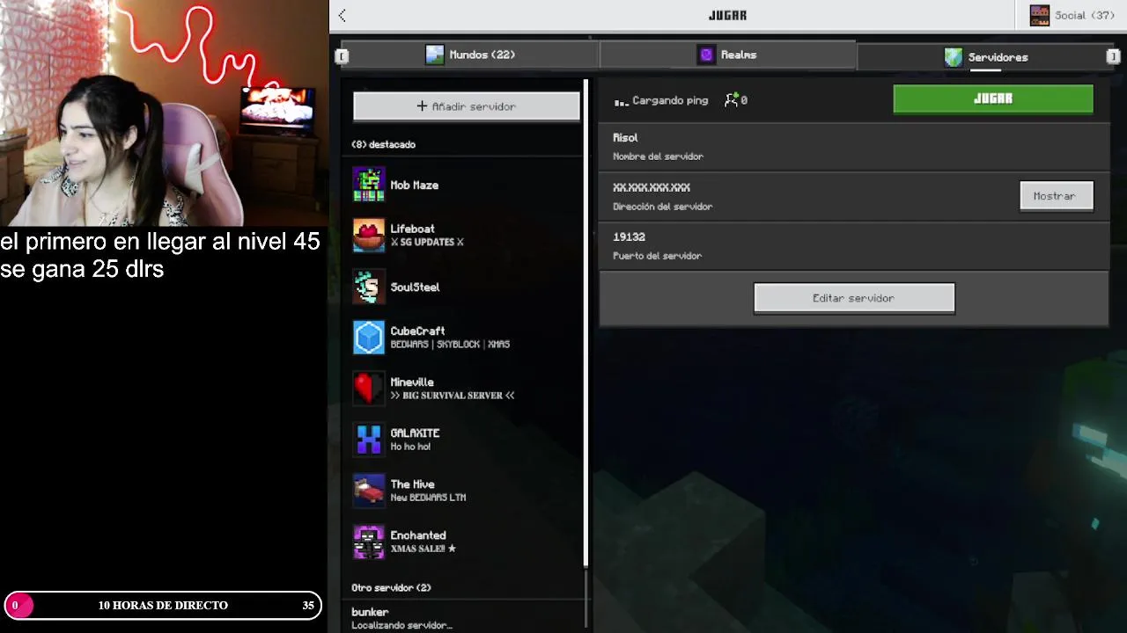Click the 19132 server port value
The height and width of the screenshot is (633, 1127).
(629, 236)
